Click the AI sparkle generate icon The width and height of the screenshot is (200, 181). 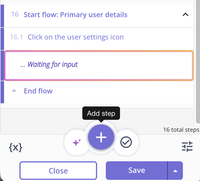(77, 142)
